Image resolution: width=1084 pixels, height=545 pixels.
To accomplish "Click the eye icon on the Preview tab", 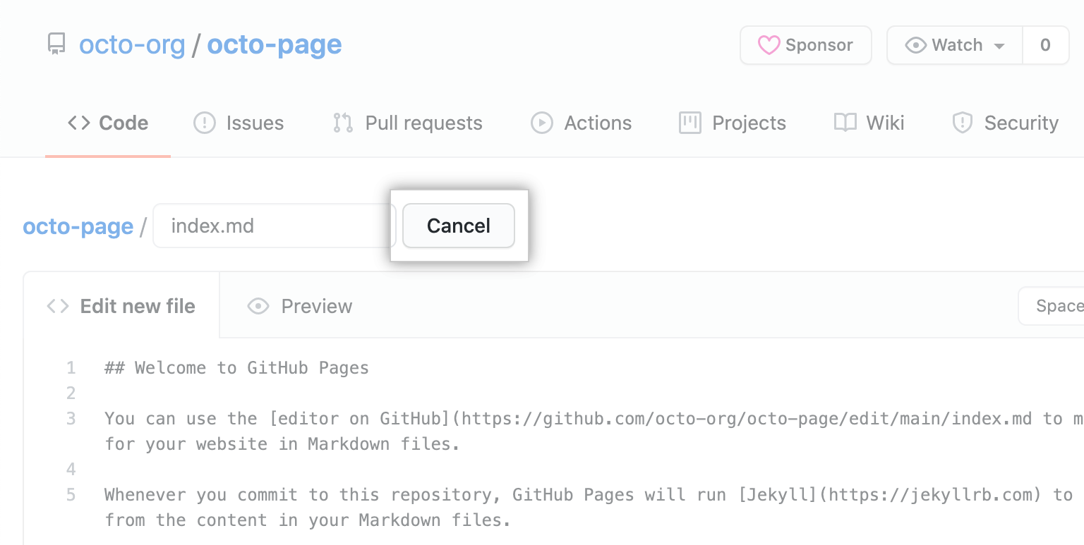I will (x=258, y=305).
